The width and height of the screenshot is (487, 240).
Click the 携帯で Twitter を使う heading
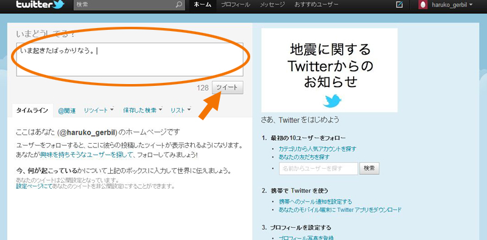pyautogui.click(x=299, y=191)
